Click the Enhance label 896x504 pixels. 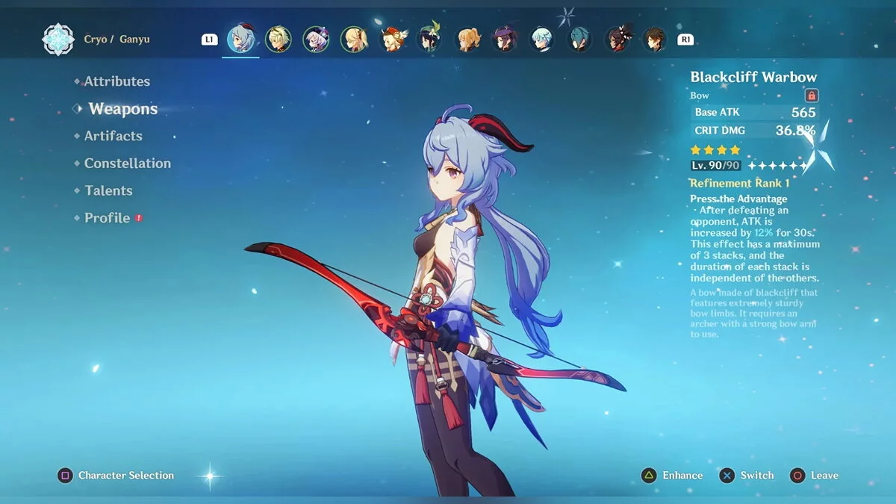682,476
